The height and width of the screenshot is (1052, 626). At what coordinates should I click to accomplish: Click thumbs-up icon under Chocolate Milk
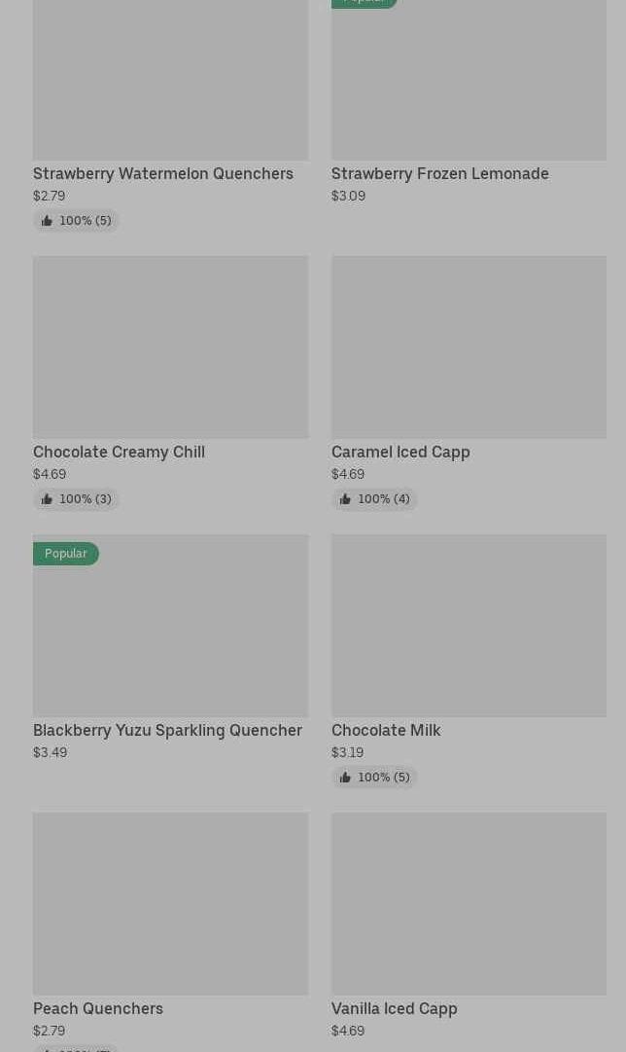[345, 778]
